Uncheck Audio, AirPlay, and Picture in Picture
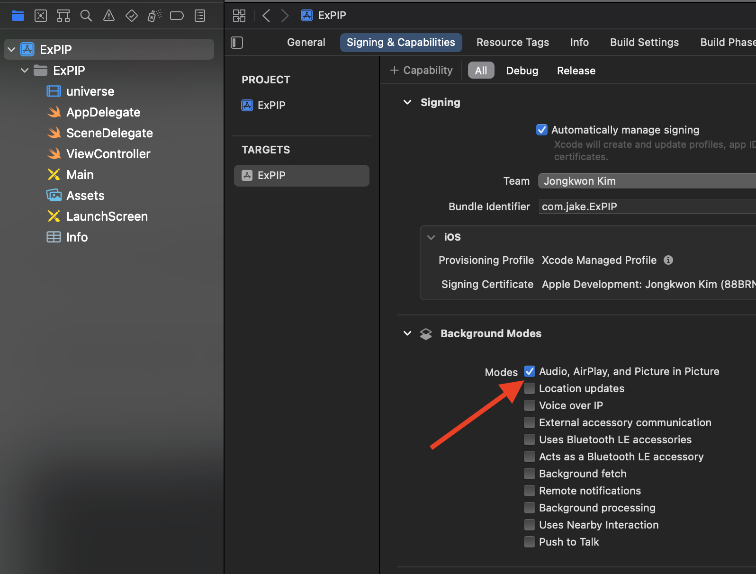 click(x=530, y=371)
